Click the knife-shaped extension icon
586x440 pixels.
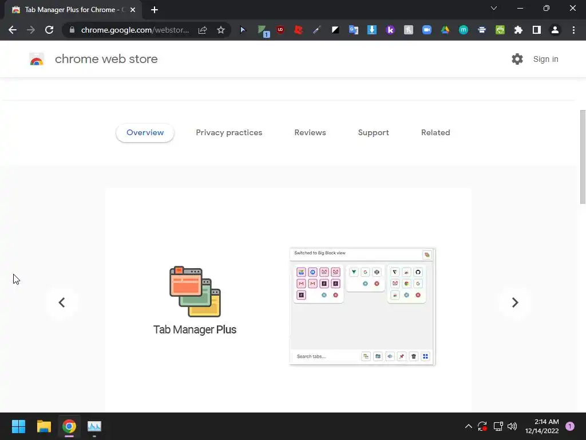316,30
